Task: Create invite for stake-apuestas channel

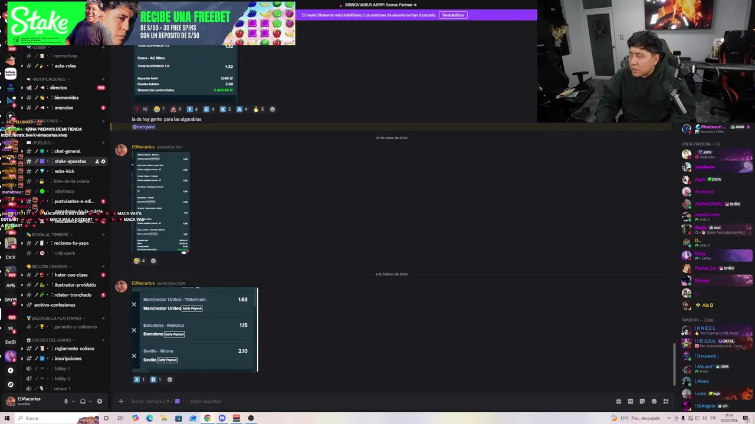Action: point(97,161)
